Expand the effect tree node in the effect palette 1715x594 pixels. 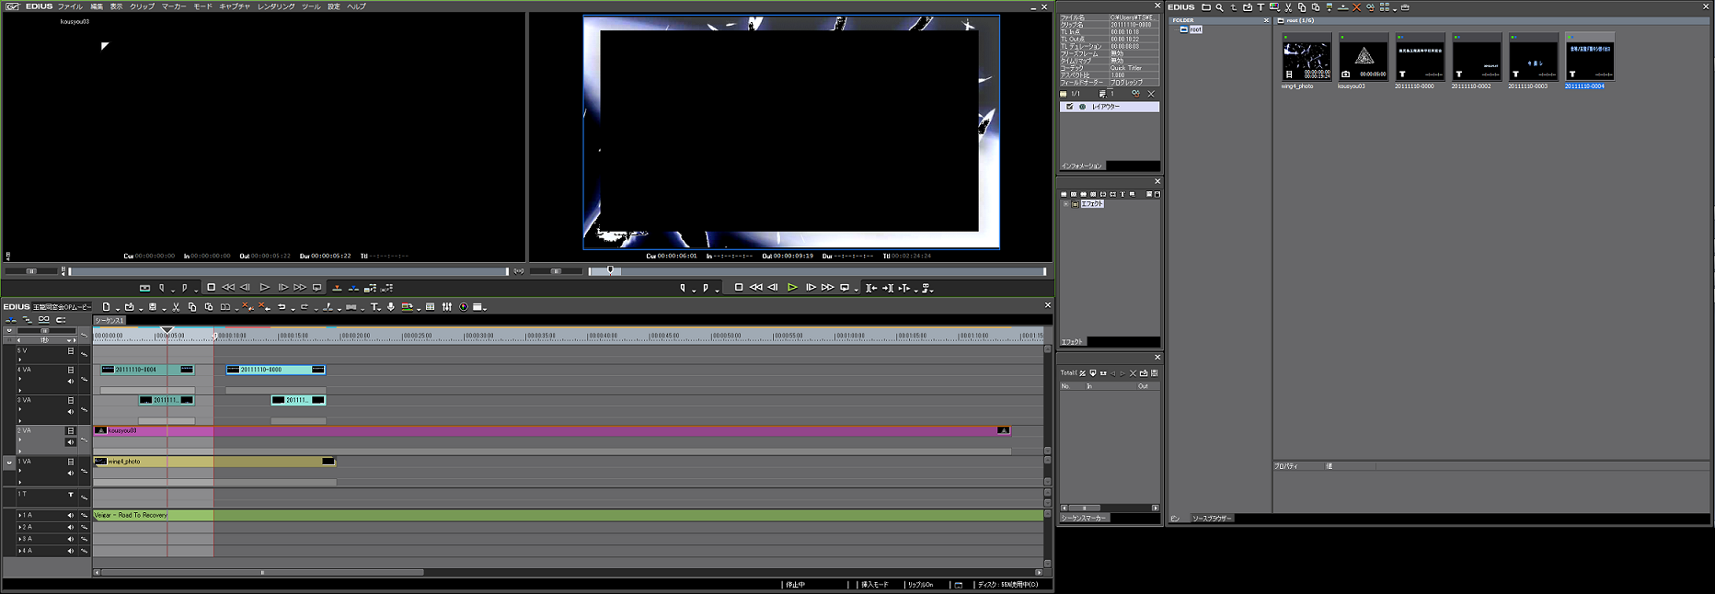(x=1065, y=204)
